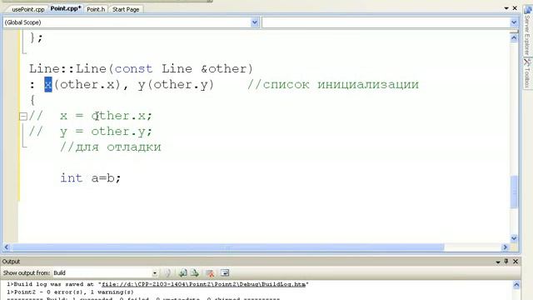Collapse the commented code outlining block
The image size is (533, 300).
[22, 117]
